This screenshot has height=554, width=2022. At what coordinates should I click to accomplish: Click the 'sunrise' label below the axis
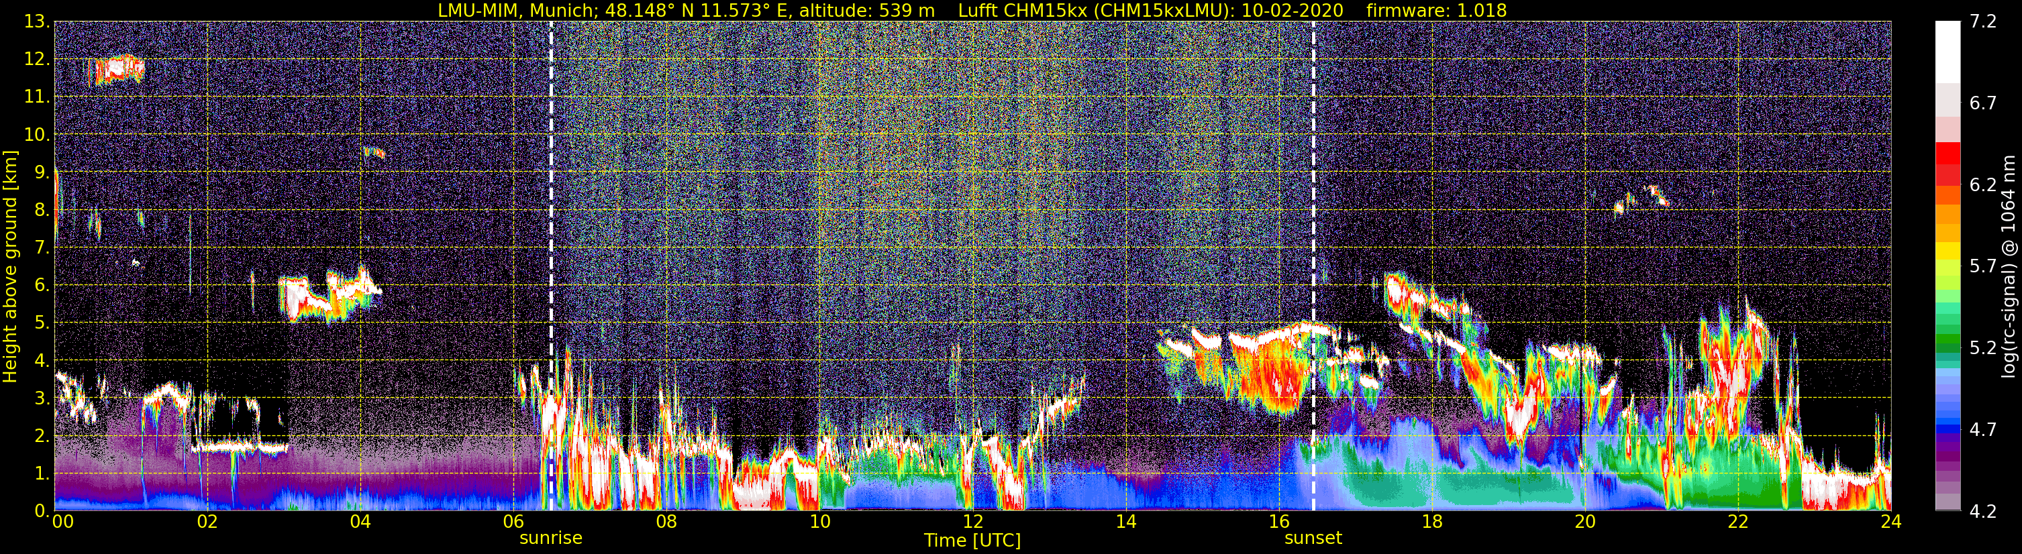(x=551, y=539)
